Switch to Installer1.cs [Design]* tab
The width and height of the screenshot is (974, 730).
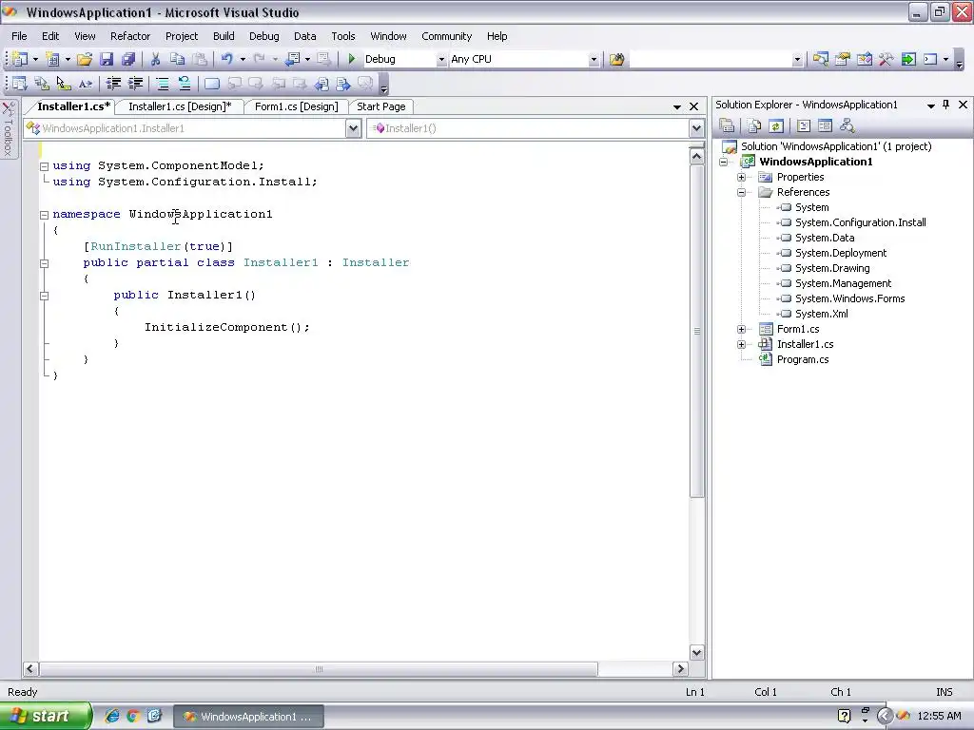180,106
